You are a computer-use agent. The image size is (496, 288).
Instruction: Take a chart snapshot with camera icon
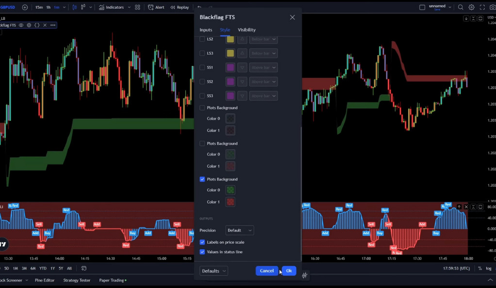tap(493, 7)
